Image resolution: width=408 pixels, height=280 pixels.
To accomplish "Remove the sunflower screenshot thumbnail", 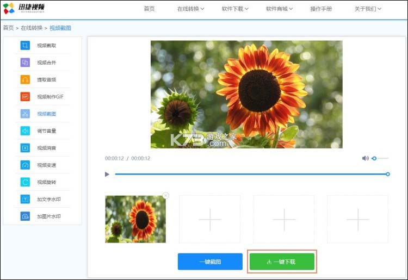I will tap(165, 195).
